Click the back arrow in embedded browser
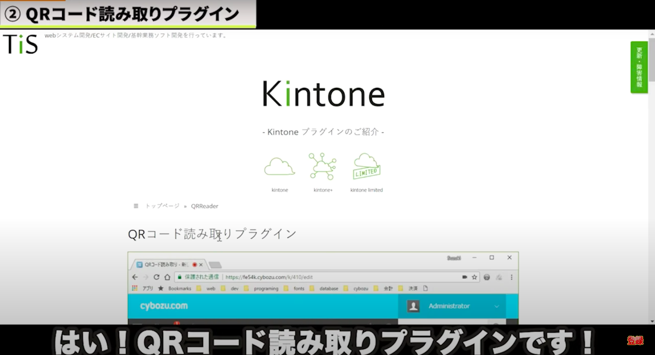655x355 pixels. 135,277
